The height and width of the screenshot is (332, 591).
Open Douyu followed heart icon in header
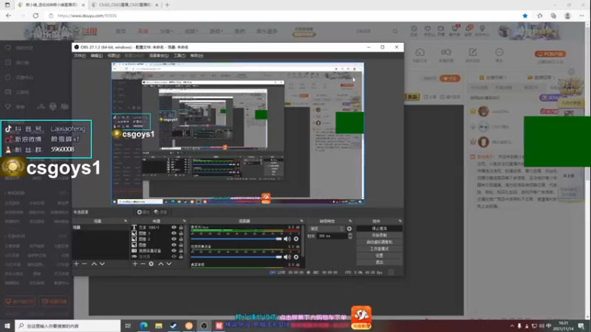pyautogui.click(x=428, y=29)
